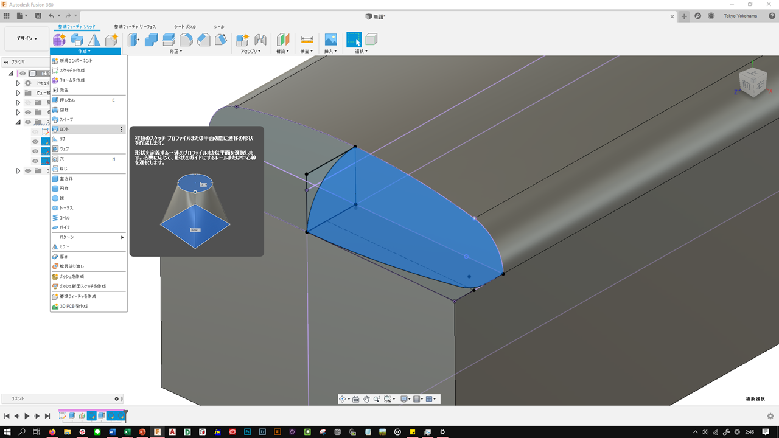
Task: Select the Press Pull tool in Modify
Action: click(x=134, y=40)
